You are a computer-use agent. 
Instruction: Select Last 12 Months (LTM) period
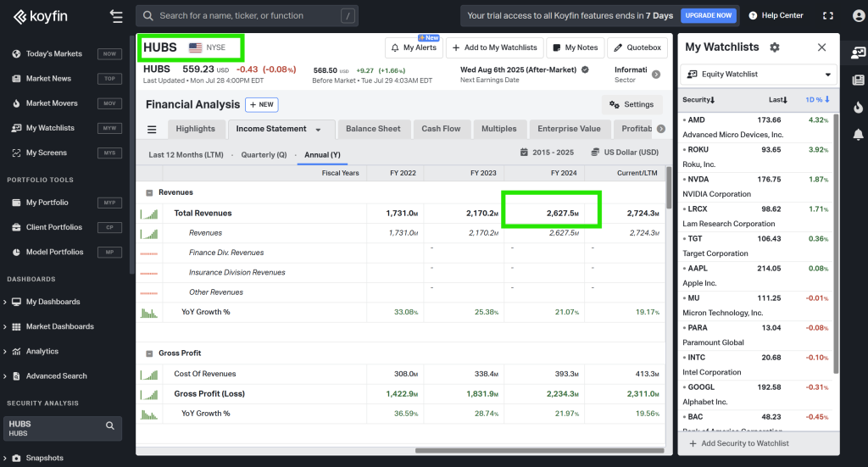point(186,154)
